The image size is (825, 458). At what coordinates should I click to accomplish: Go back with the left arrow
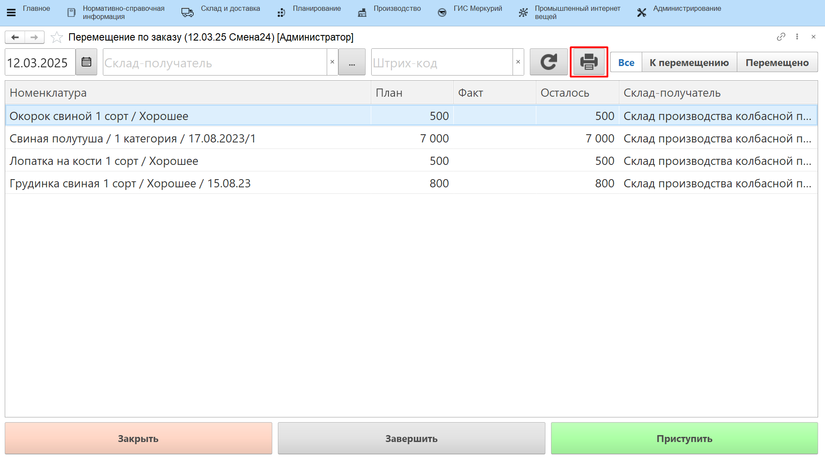tap(15, 38)
